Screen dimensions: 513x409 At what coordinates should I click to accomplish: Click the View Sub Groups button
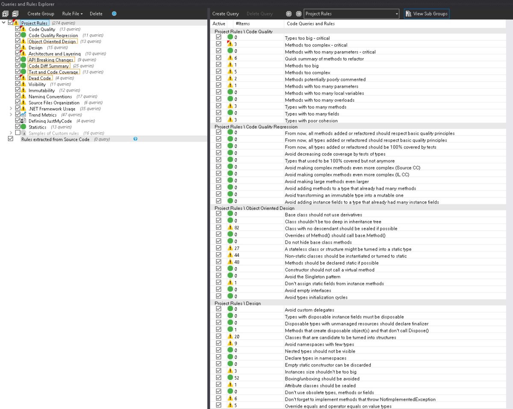click(x=426, y=13)
